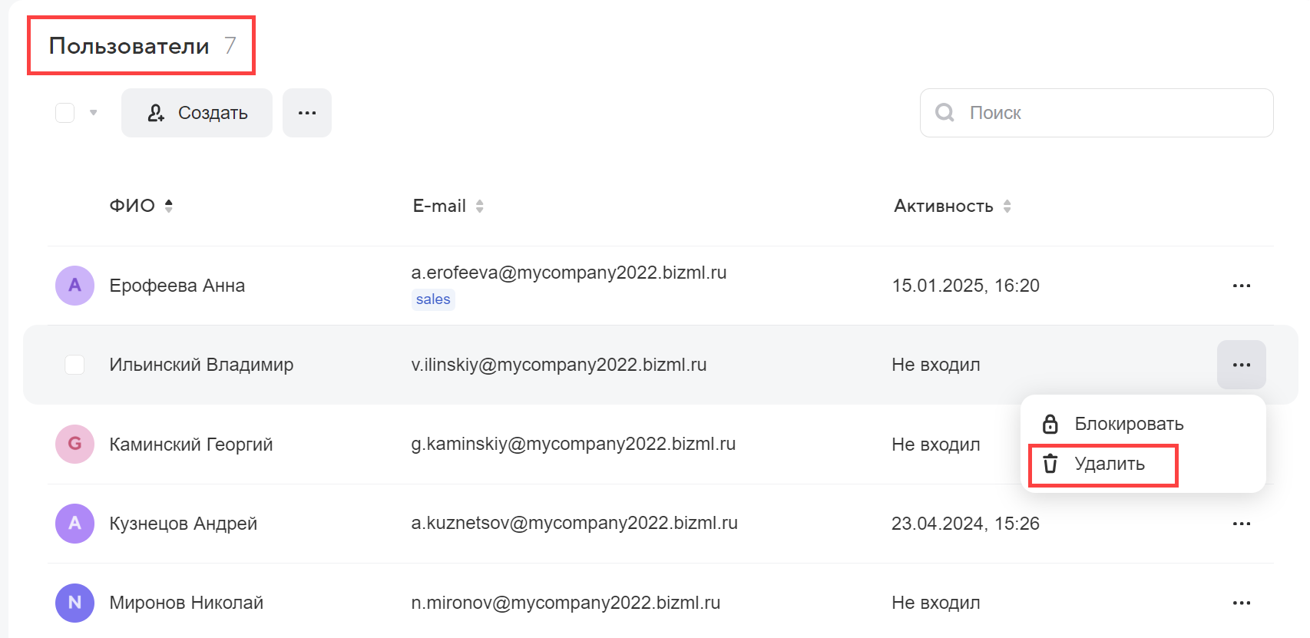
Task: Click the sales tag under Ерофеева's email
Action: [x=433, y=299]
